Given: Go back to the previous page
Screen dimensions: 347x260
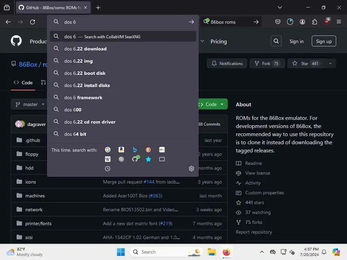Looking at the screenshot, I should coord(8,22).
